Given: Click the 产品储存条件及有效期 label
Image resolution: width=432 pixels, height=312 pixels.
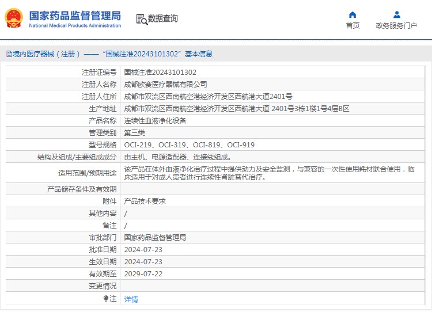Looking at the screenshot, I should coord(82,189).
